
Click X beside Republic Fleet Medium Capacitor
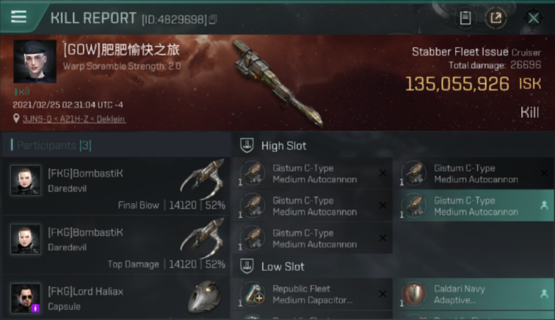point(383,294)
